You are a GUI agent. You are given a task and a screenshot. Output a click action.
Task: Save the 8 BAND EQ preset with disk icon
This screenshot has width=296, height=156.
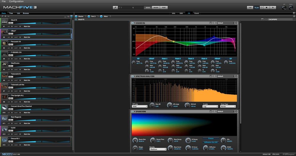[210, 23]
